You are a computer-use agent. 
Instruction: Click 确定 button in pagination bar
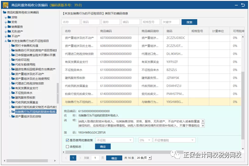pos(114,158)
